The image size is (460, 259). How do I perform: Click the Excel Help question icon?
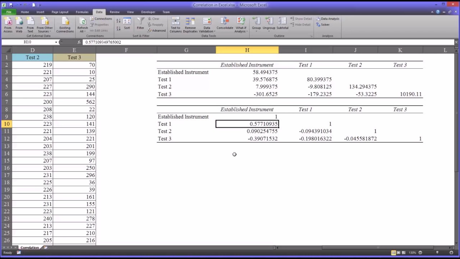click(x=438, y=12)
